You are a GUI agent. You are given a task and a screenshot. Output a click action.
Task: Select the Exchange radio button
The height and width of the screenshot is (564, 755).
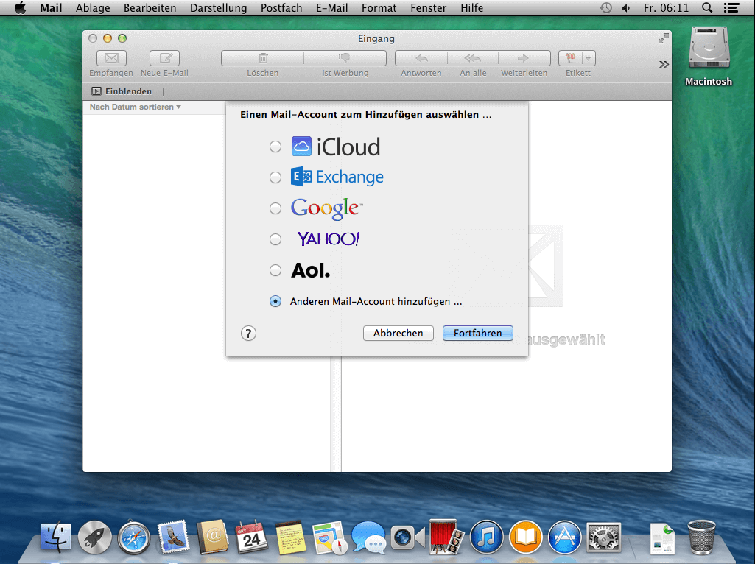pyautogui.click(x=275, y=177)
